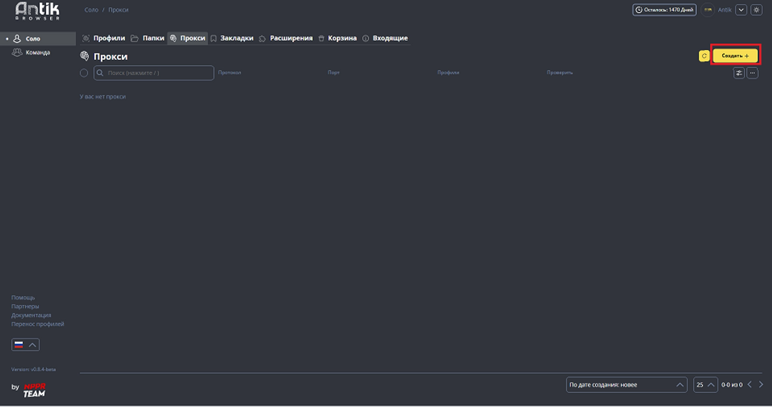Open the Профили section via its icon
The width and height of the screenshot is (772, 407).
pyautogui.click(x=86, y=38)
